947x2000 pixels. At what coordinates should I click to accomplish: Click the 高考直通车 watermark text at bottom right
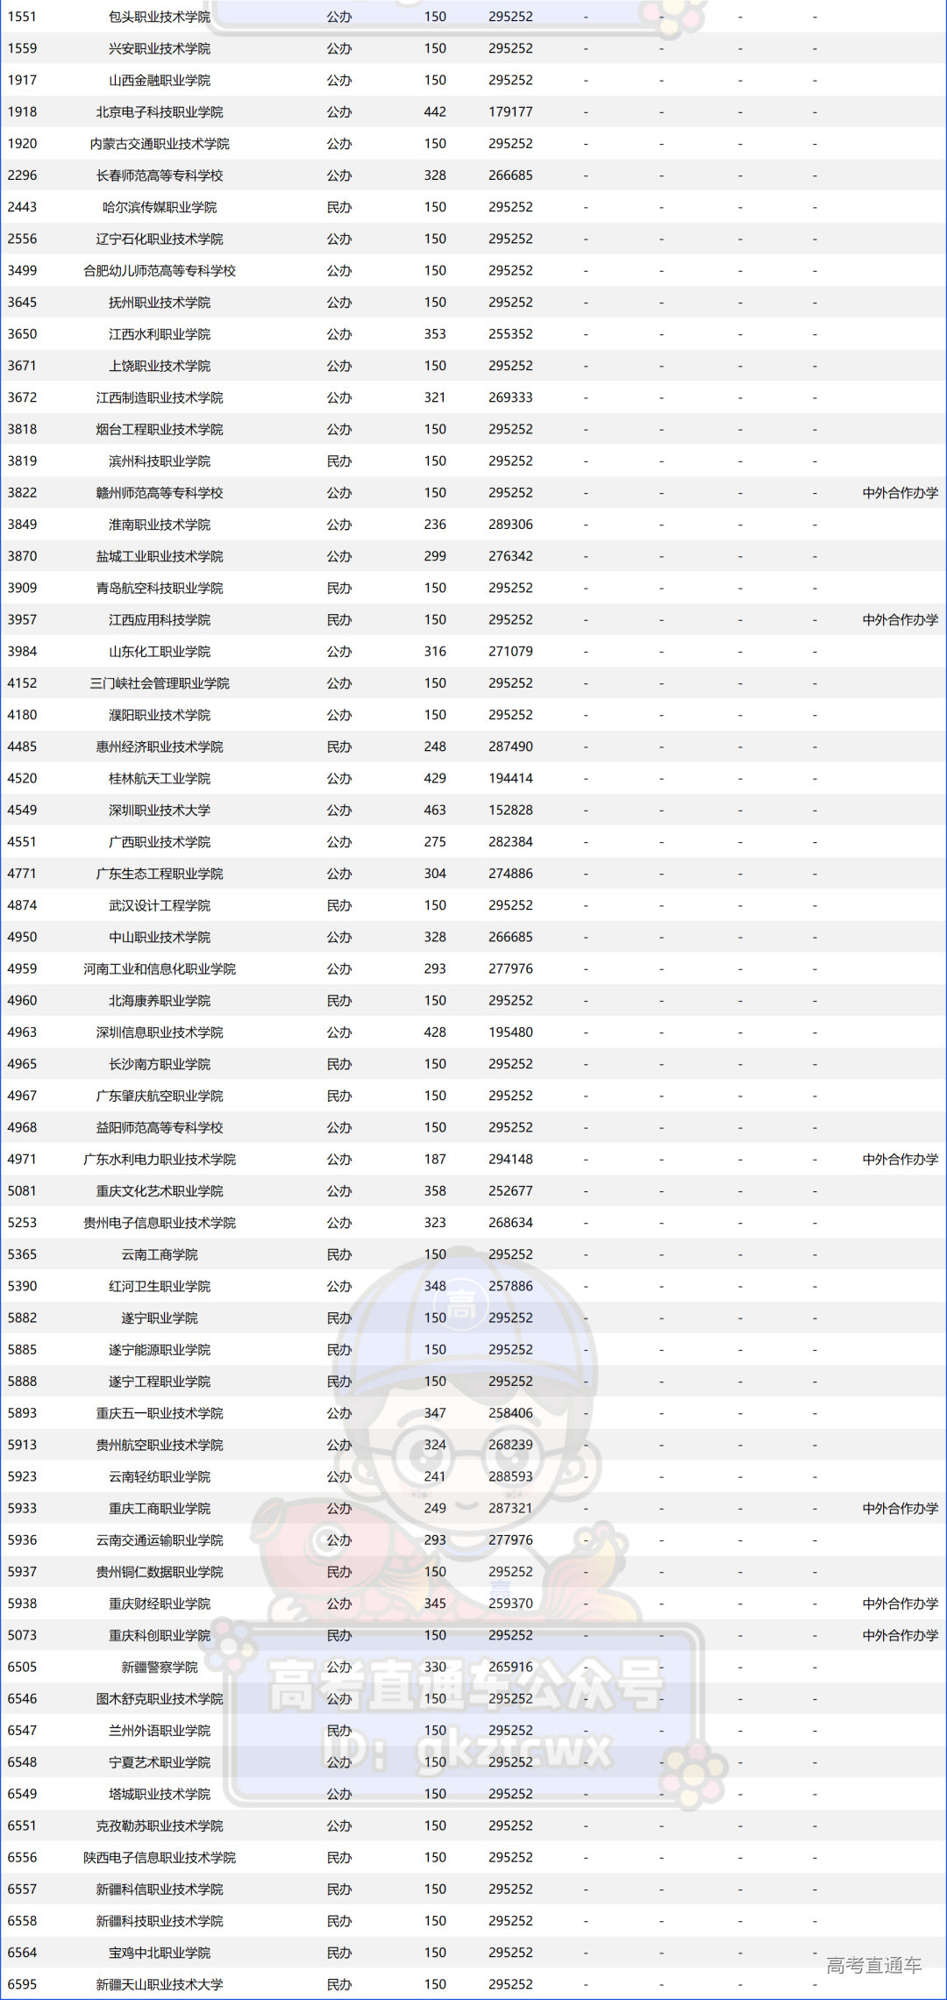[x=873, y=1965]
